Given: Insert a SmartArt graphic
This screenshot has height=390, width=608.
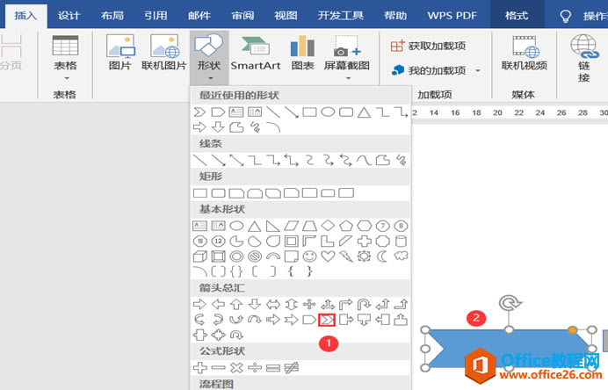Looking at the screenshot, I should pyautogui.click(x=256, y=53).
